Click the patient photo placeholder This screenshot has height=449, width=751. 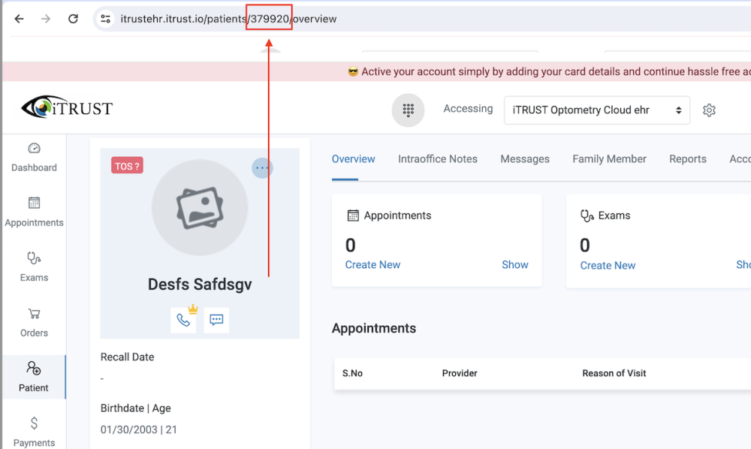[x=199, y=207]
